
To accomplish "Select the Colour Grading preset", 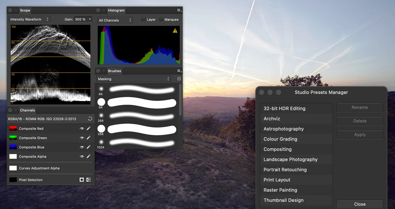I will click(296, 139).
